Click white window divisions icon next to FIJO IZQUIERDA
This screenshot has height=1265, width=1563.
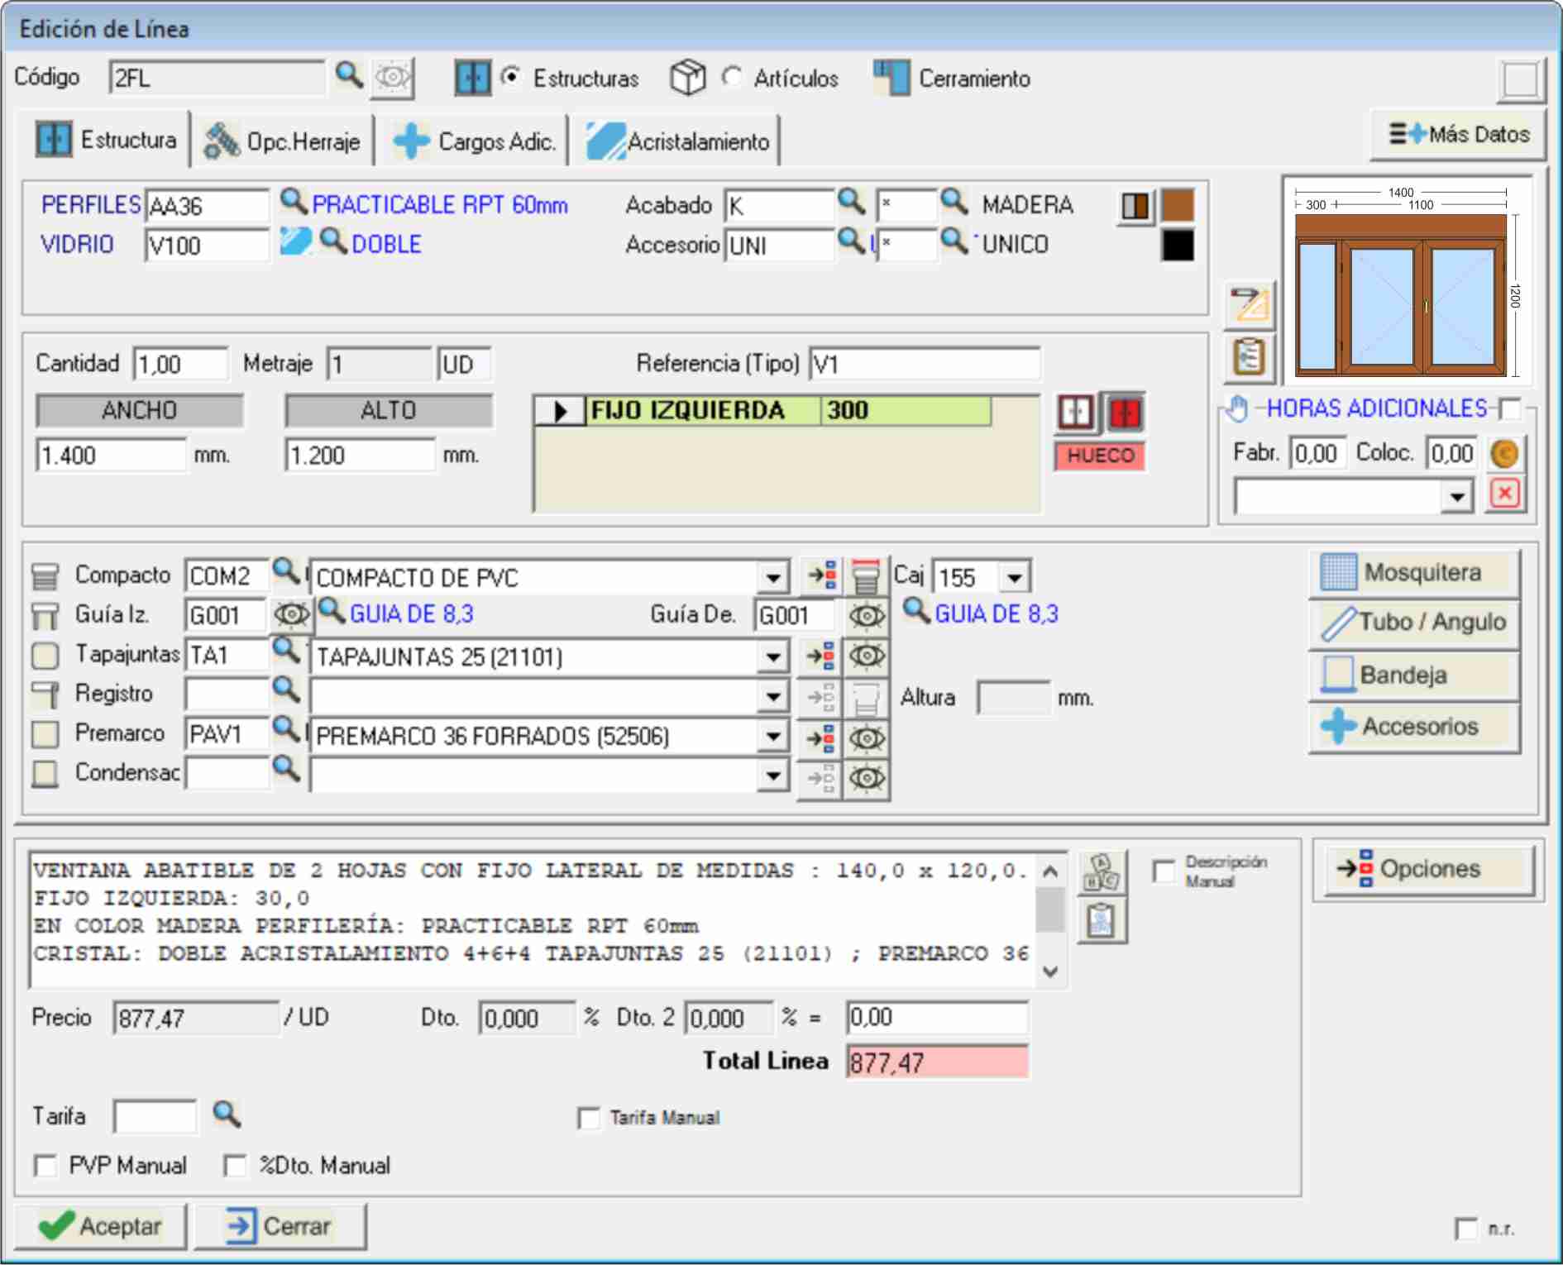point(1075,412)
